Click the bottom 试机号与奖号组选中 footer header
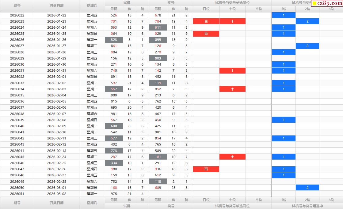The height and width of the screenshot is (209, 343). click(x=307, y=206)
